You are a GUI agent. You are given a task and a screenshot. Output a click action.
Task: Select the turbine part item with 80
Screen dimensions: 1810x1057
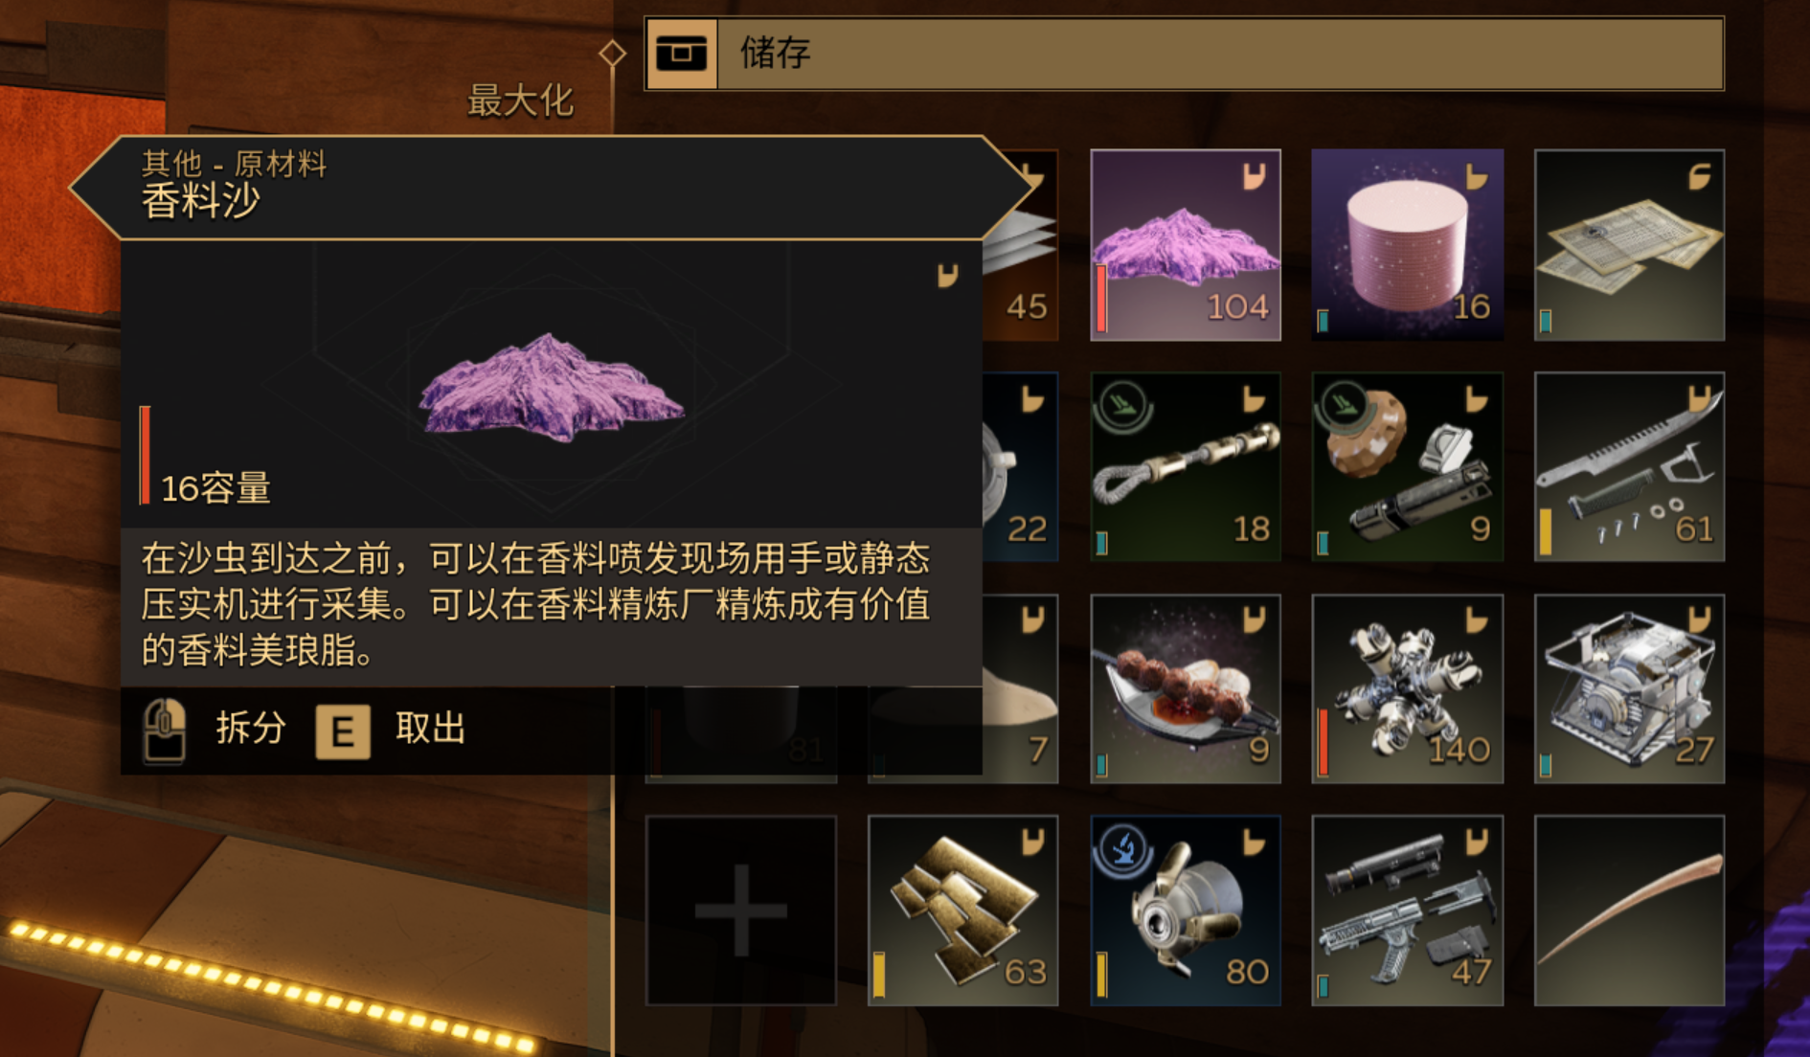tap(1186, 911)
